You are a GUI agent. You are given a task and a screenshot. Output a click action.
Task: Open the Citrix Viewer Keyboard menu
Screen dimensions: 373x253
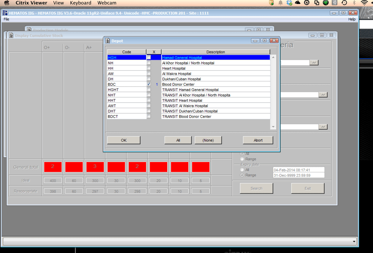click(80, 3)
